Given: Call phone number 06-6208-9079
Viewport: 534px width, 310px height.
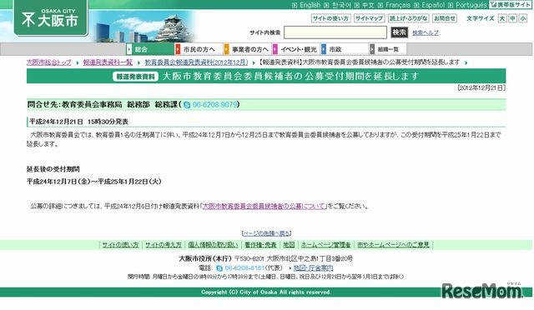Looking at the screenshot, I should (214, 105).
